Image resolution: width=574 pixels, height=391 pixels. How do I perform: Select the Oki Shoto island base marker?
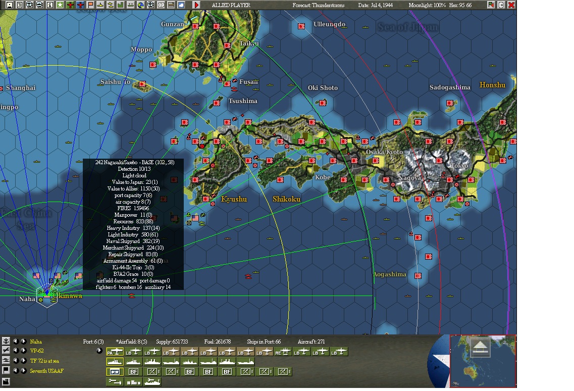pyautogui.click(x=323, y=103)
